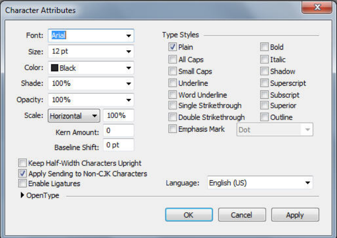Expand the OpenType section
337x238 pixels.
point(22,195)
